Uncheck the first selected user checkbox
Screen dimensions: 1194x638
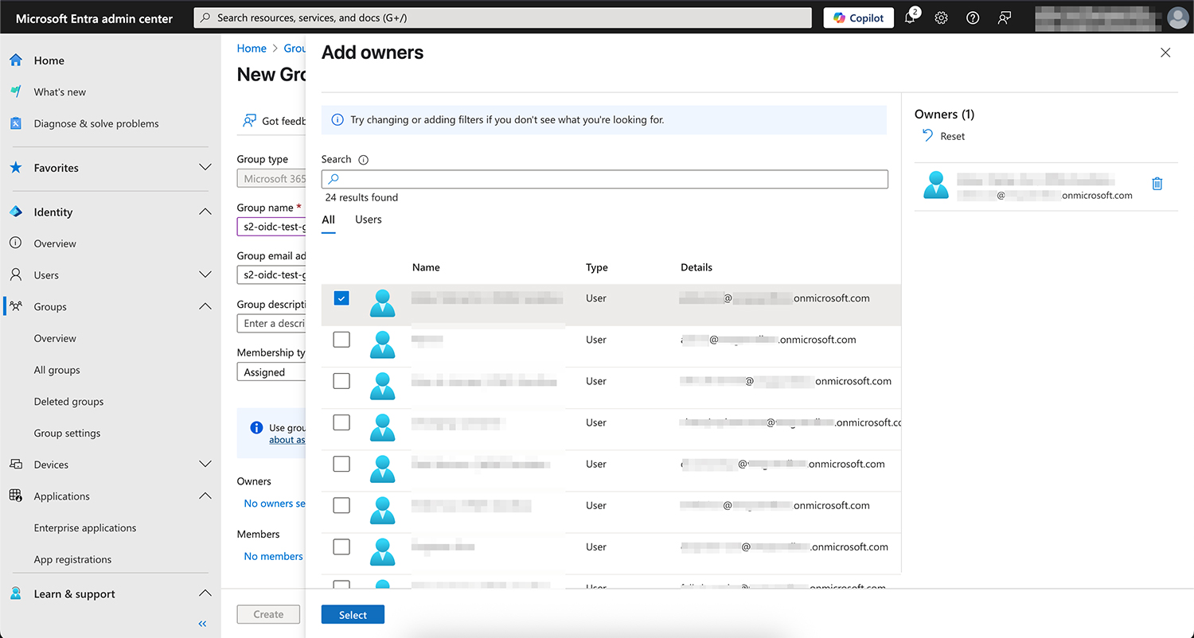coord(341,298)
